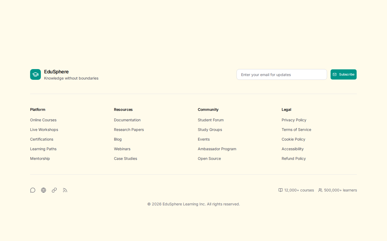The width and height of the screenshot is (387, 241).
Task: Click the EduSphere graduation cap logo
Action: point(35,74)
